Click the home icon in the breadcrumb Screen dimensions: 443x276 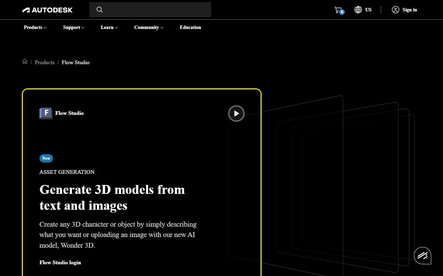tap(25, 61)
